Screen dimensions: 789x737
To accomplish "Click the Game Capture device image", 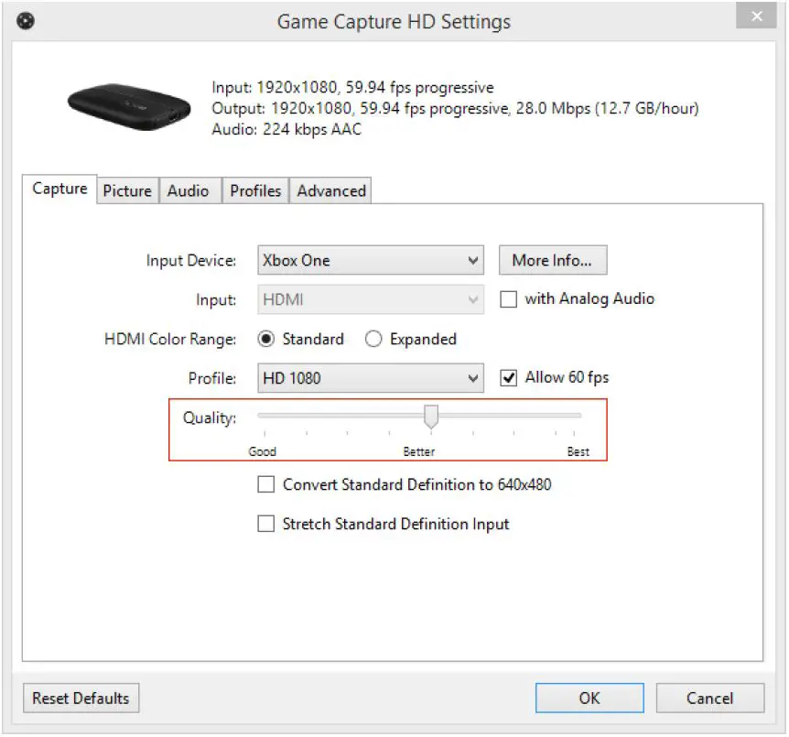I will 128,106.
